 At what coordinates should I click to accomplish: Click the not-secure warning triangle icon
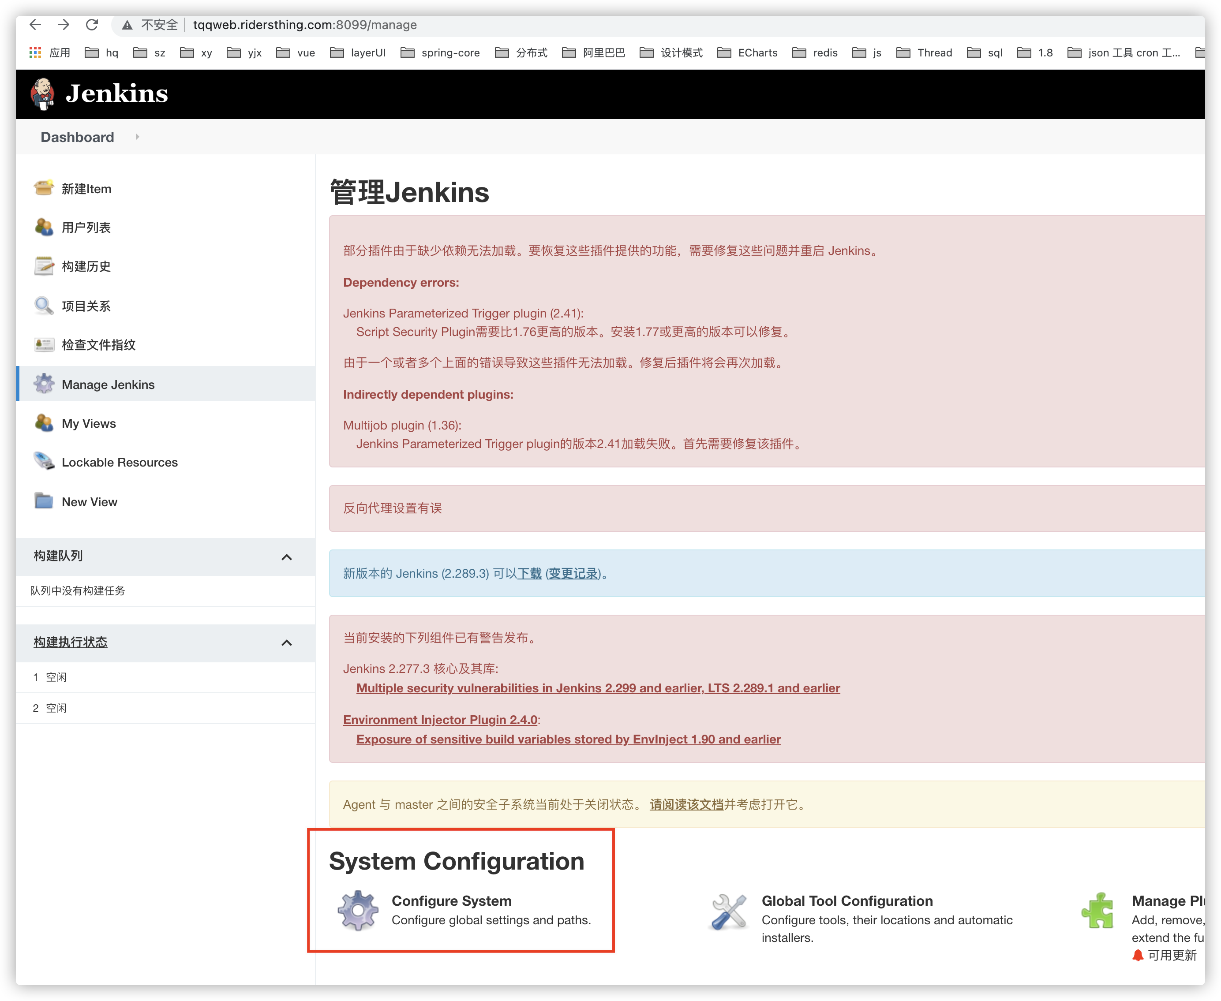tap(127, 25)
